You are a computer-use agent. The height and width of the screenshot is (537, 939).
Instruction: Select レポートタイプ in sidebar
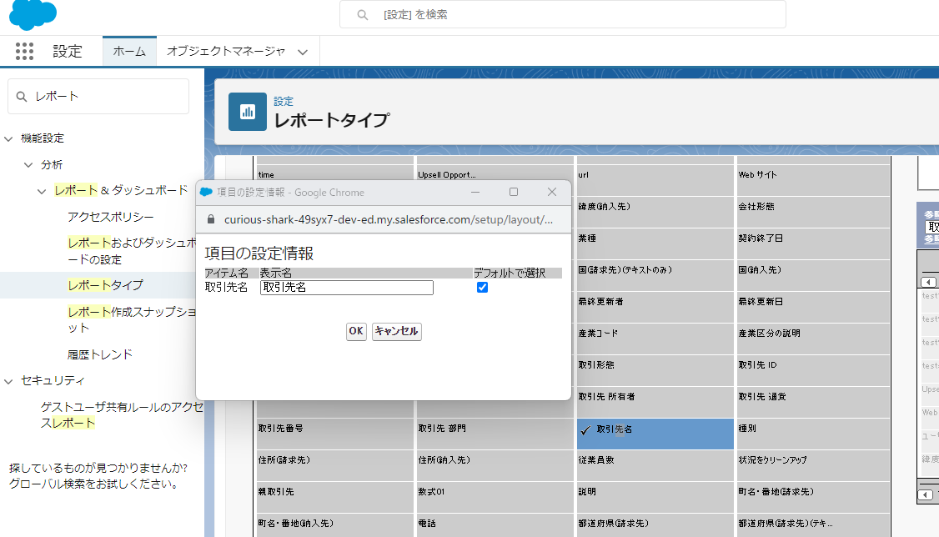(x=105, y=285)
